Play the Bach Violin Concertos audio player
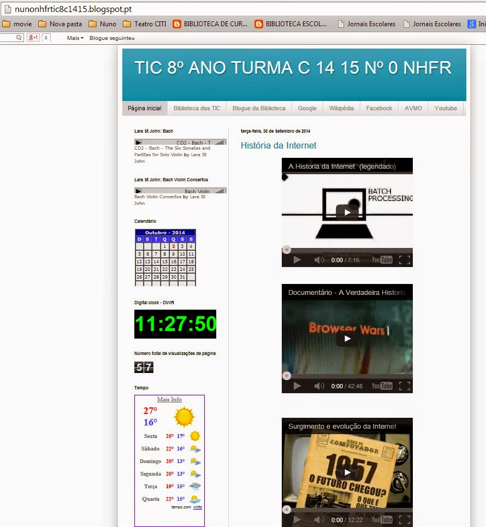This screenshot has width=486, height=527. pyautogui.click(x=138, y=191)
